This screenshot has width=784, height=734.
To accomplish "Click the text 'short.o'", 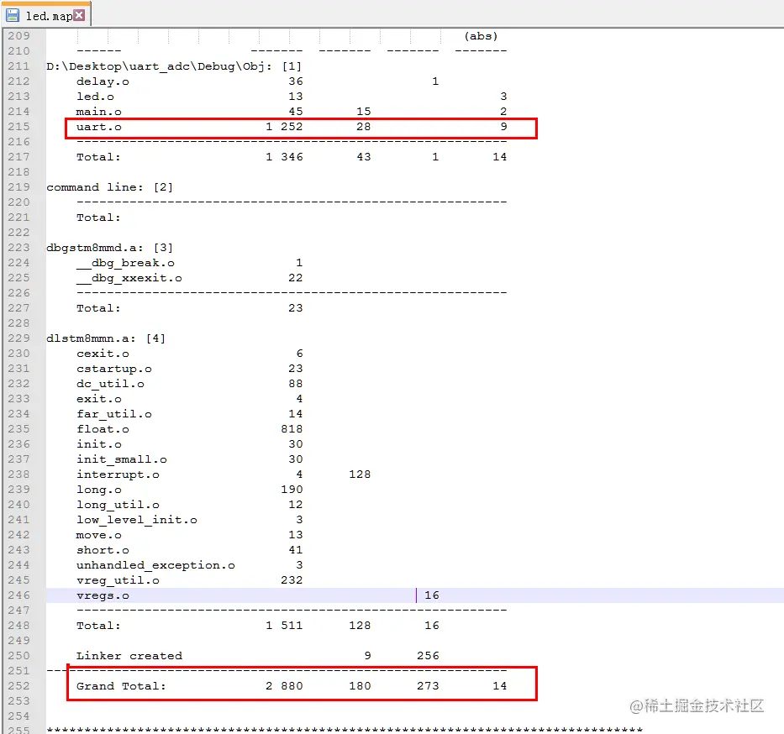I will pos(103,549).
